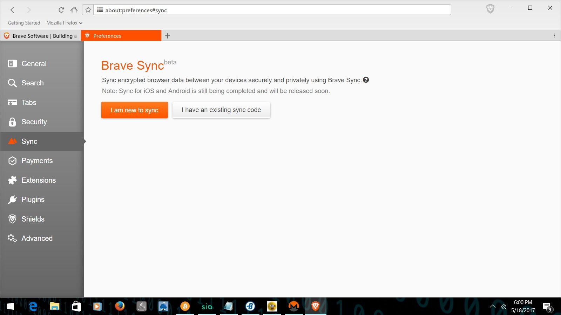Open Advanced preferences in sidebar

point(42,238)
